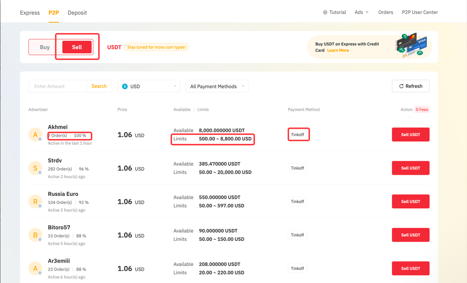Switch to the Express tab

pos(30,12)
